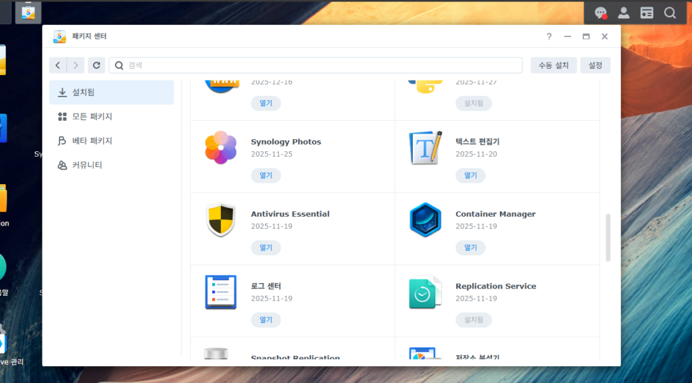Open the notifications chat bubble icon
The image size is (692, 383).
[600, 13]
